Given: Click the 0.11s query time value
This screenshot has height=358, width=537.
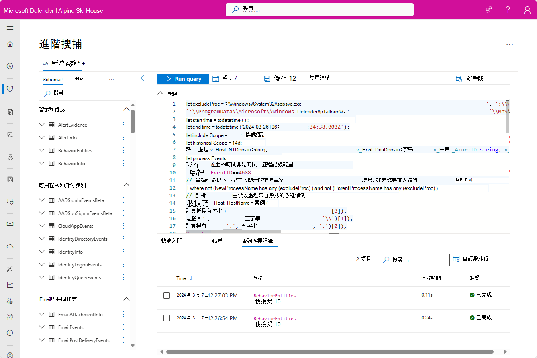Looking at the screenshot, I should pyautogui.click(x=427, y=295).
